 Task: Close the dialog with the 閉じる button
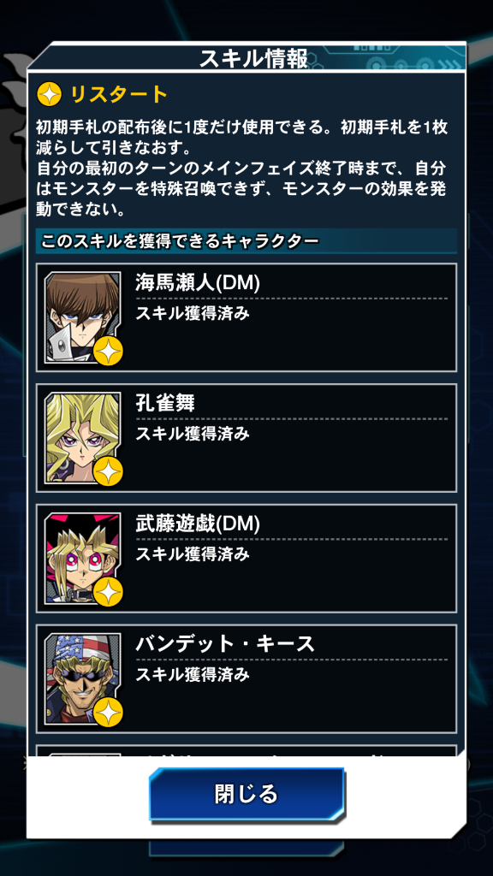point(246,794)
